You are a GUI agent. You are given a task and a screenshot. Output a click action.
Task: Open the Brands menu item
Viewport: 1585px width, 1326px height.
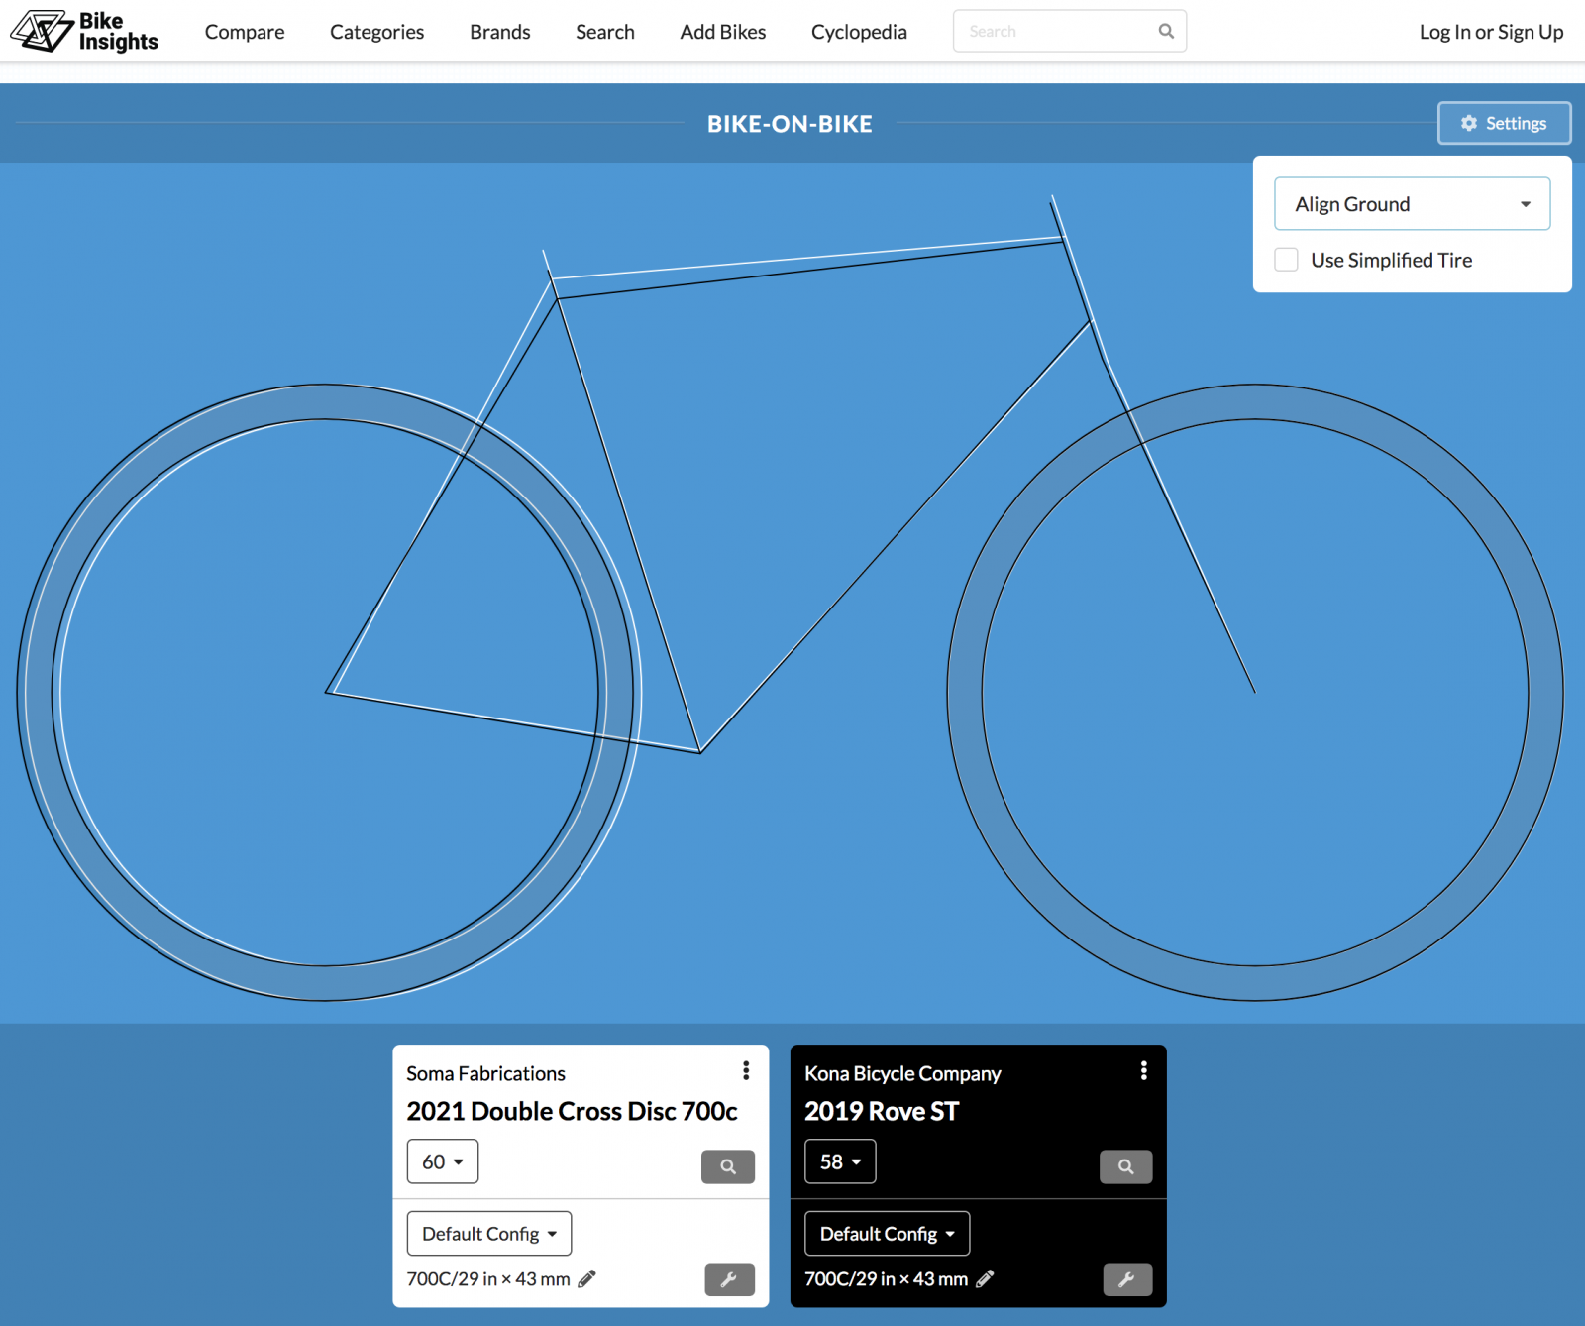(500, 32)
